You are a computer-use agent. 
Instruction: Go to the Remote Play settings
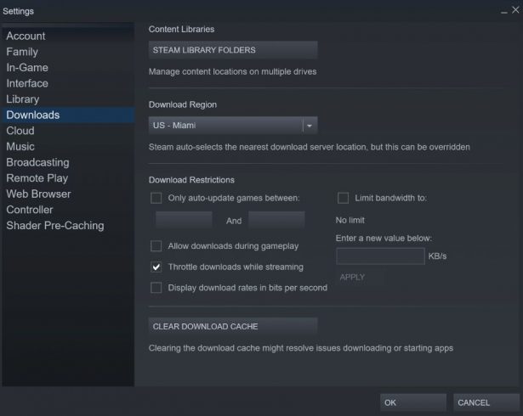(x=37, y=178)
